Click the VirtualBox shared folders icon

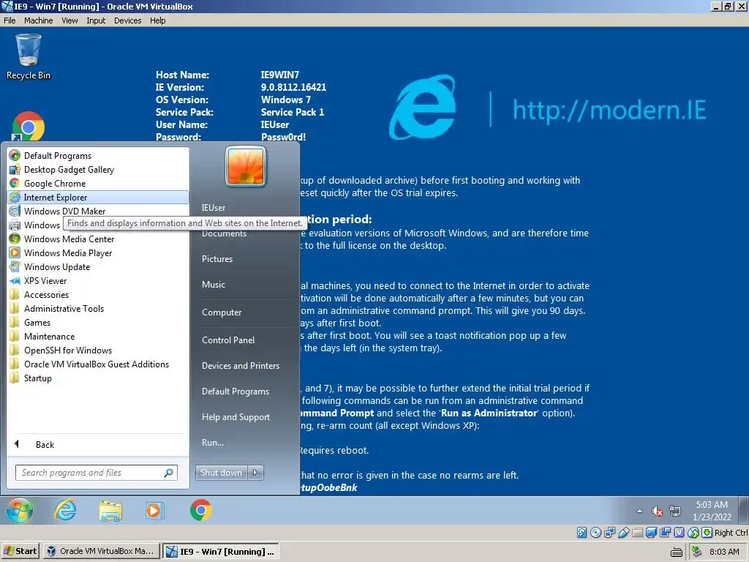637,533
